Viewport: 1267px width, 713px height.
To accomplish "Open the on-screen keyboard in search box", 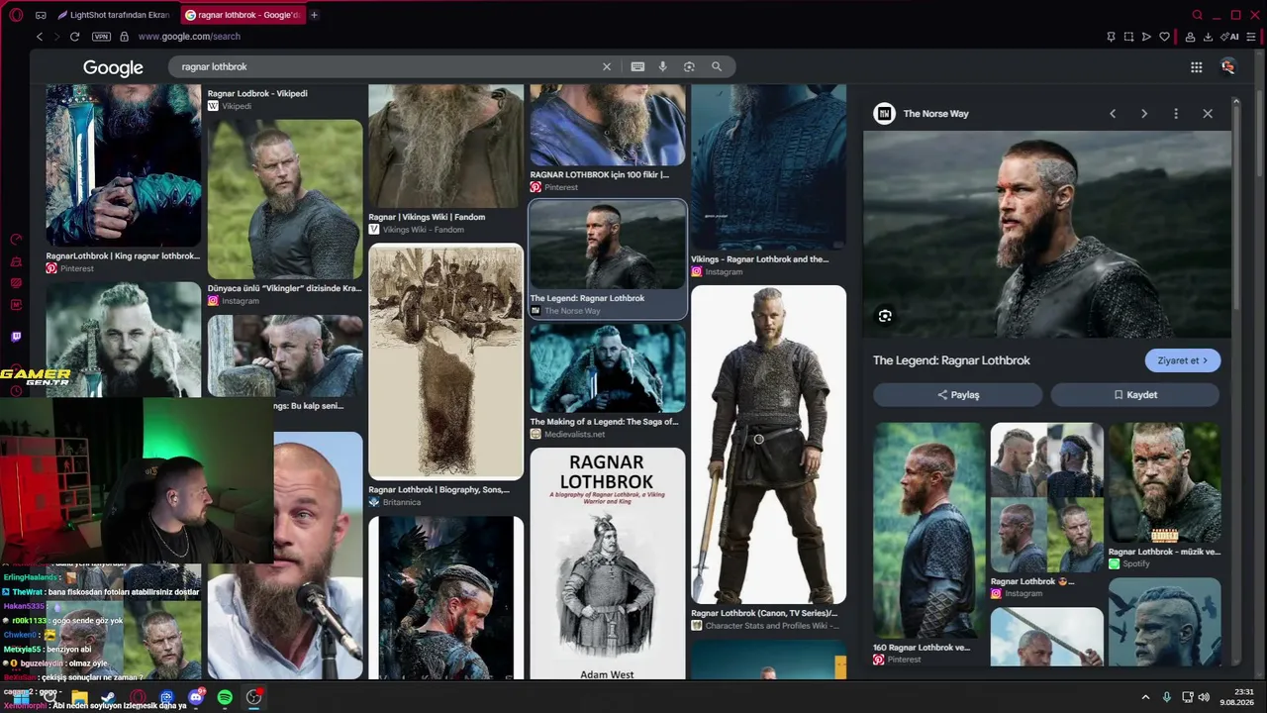I will pyautogui.click(x=637, y=66).
